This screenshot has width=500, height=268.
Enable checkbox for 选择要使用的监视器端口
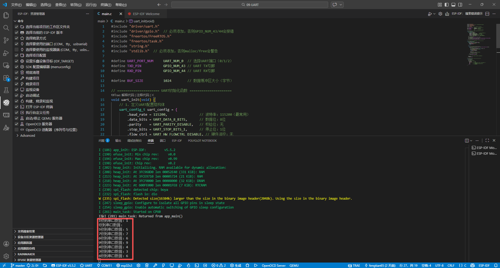[17, 50]
